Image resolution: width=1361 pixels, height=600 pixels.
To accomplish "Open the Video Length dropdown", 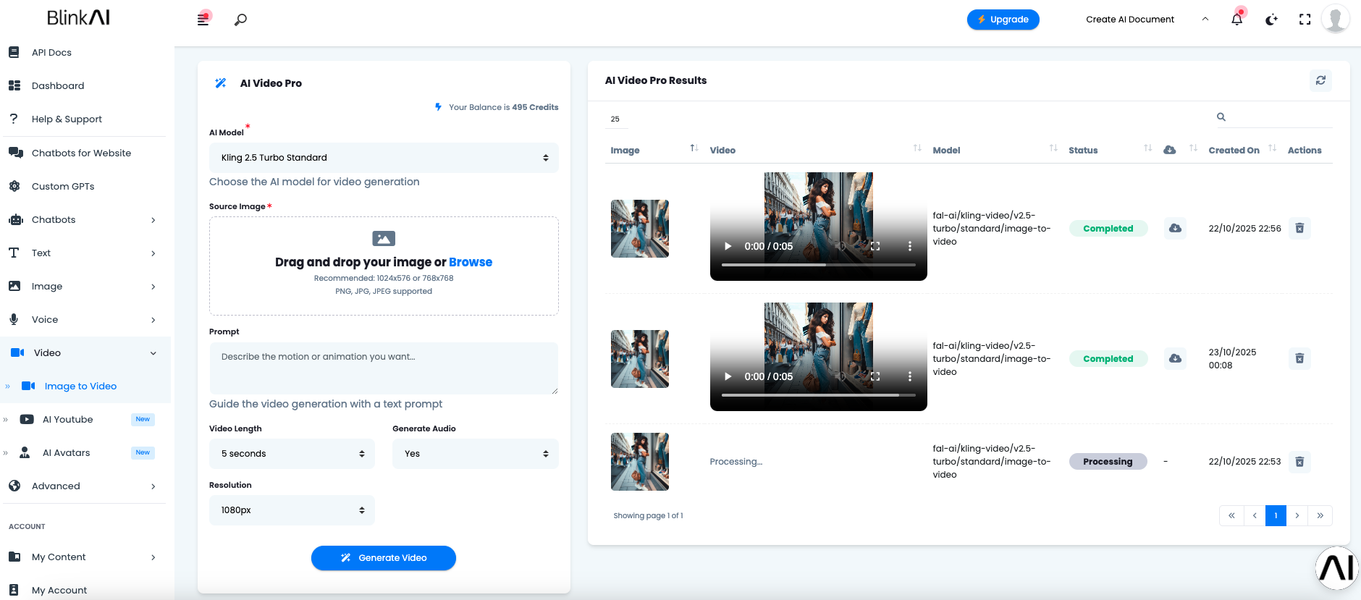I will point(292,454).
